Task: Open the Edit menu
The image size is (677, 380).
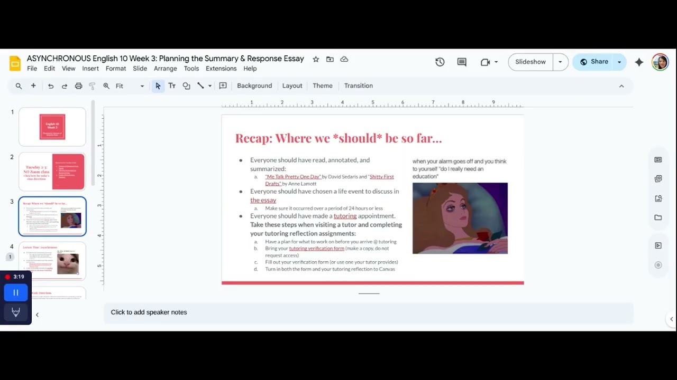Action: point(49,69)
